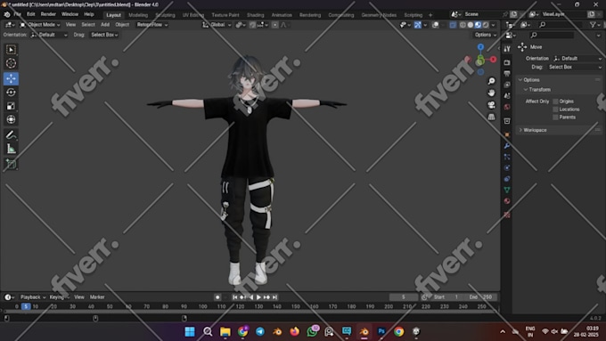Open the View Layer properties tab

tap(507, 85)
